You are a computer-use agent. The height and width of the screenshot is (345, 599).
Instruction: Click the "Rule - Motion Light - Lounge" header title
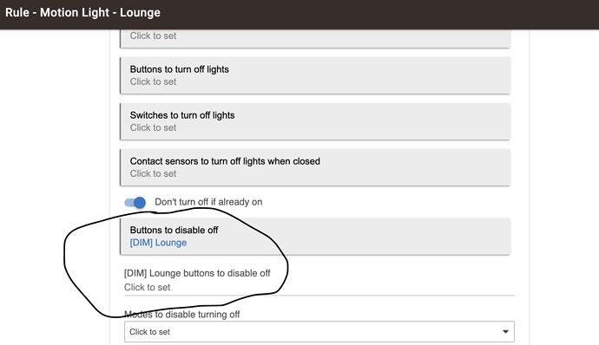pyautogui.click(x=82, y=13)
